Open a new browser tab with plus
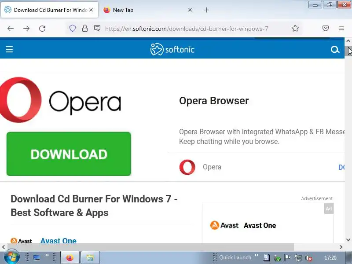This screenshot has width=352, height=264. 206,10
